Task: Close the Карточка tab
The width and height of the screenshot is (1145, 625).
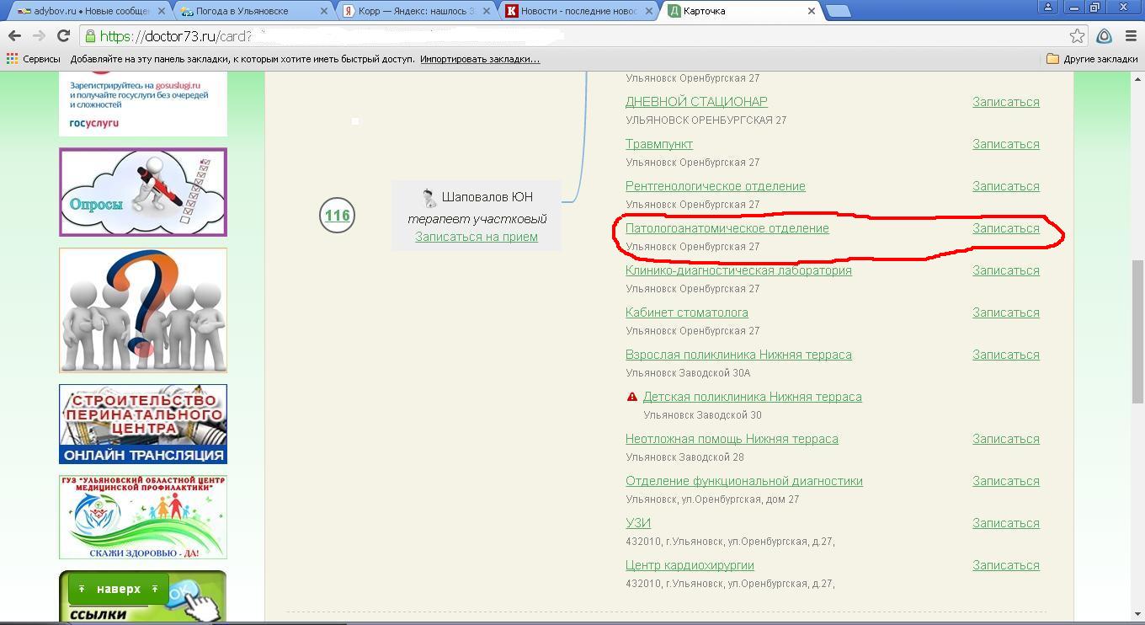Action: pos(811,11)
